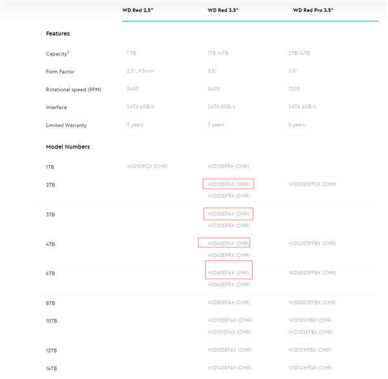Click model WD20EFAX (SMR)
The image size is (388, 379).
228,184
